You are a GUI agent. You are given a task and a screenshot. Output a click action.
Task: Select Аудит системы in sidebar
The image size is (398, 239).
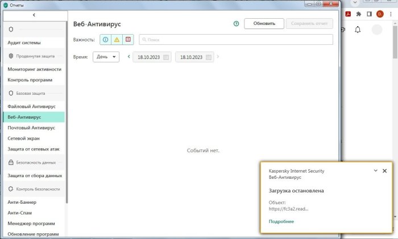[34, 43]
